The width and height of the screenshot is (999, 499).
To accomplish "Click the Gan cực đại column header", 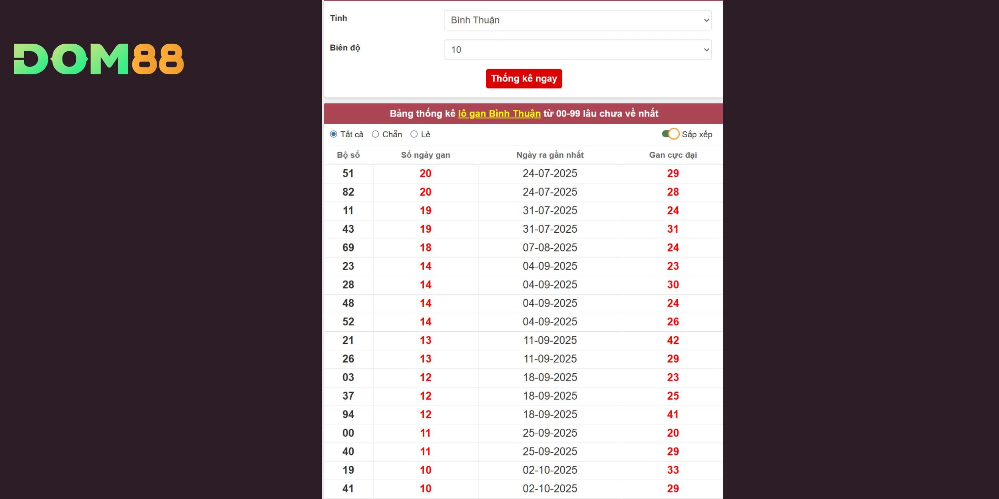I will 673,155.
